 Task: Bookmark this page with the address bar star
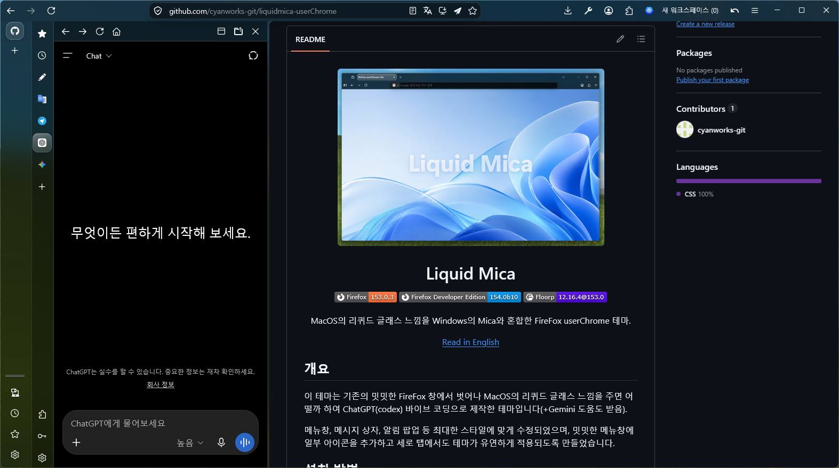473,11
